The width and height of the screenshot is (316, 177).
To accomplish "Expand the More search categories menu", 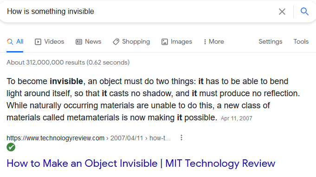I will [x=213, y=41].
